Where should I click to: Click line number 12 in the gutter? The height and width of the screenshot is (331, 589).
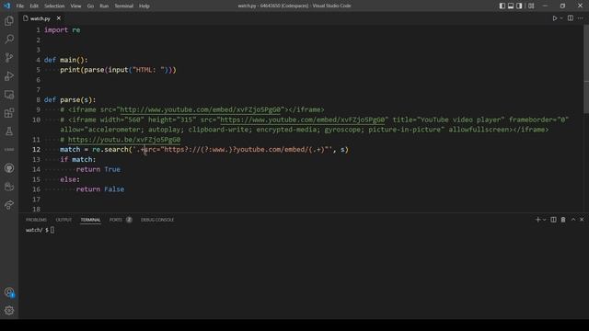[36, 149]
